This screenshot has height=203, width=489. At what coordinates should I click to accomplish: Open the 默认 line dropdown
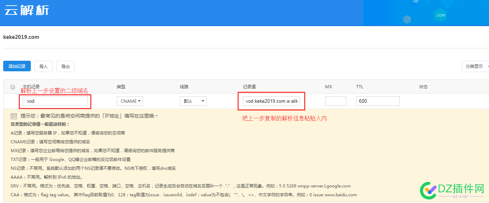(x=193, y=101)
